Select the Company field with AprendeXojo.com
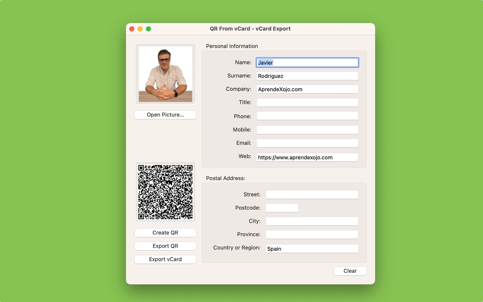The height and width of the screenshot is (302, 483). point(307,89)
